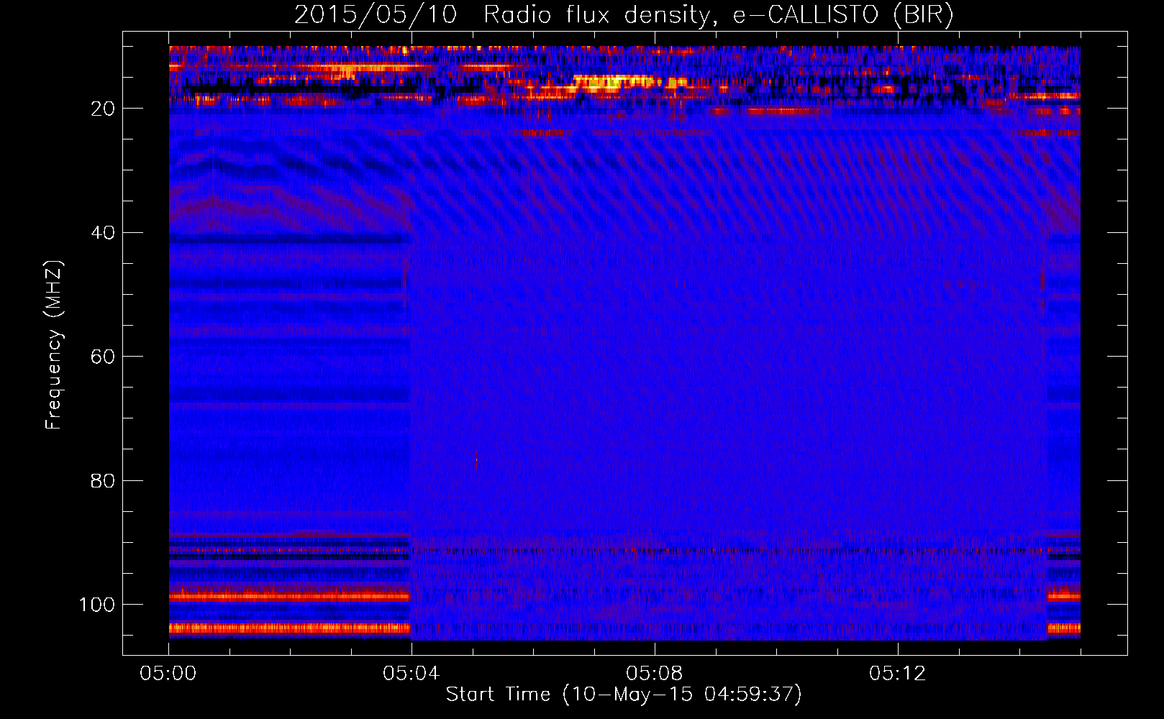This screenshot has height=719, width=1164.
Task: Click the plot title "2015/05/10 Radio flux density, e-CALLISTO (BIR)"
Action: [x=624, y=15]
